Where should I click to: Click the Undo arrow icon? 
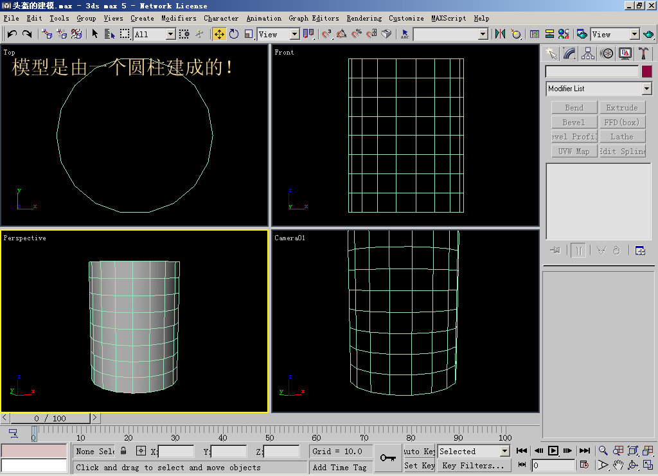(x=12, y=34)
